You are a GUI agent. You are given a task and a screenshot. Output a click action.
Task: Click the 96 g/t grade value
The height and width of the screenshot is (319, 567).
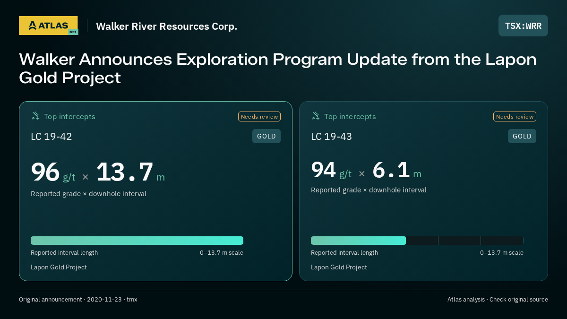53,172
